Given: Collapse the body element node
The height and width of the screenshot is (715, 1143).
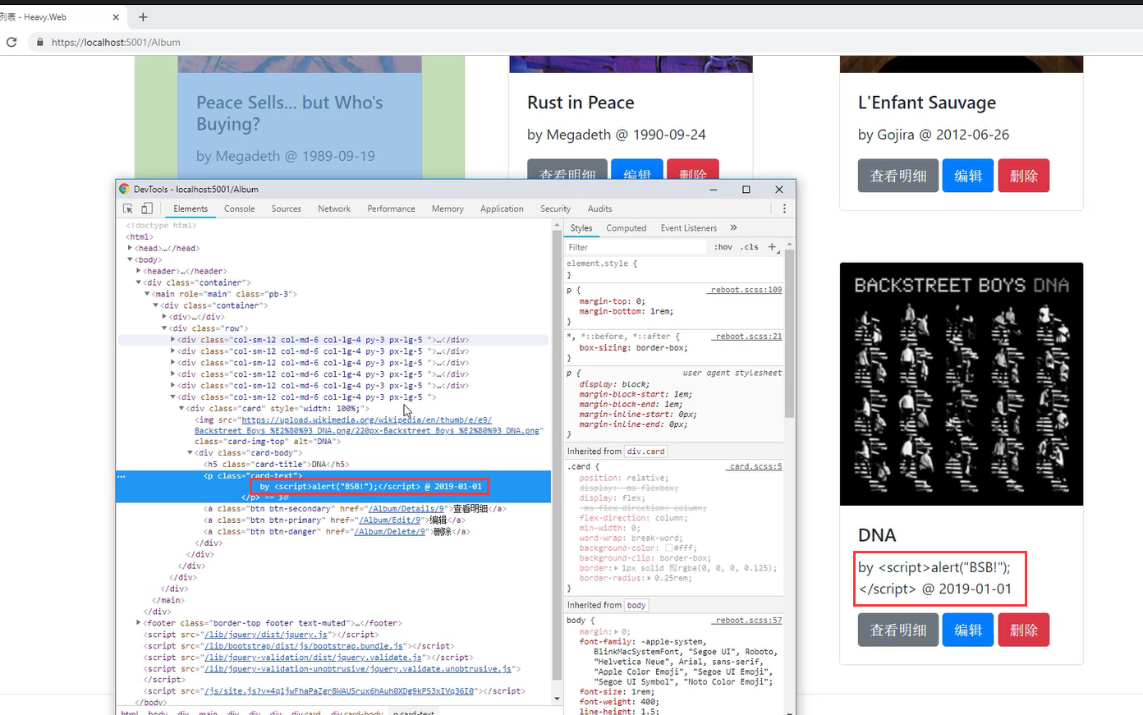Looking at the screenshot, I should click(130, 259).
